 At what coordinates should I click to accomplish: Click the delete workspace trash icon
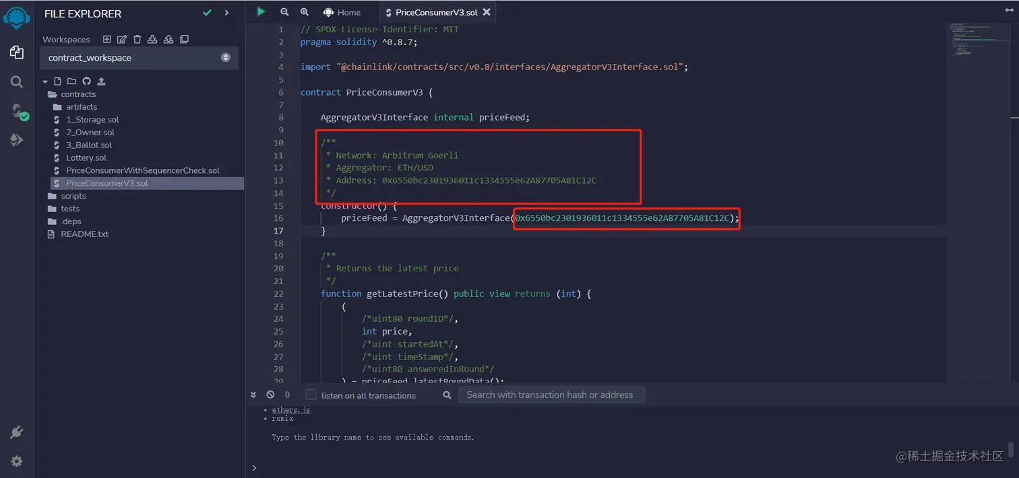coord(137,40)
